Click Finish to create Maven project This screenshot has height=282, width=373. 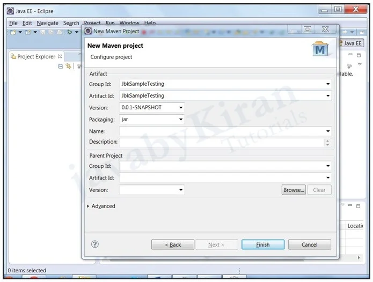pos(263,244)
